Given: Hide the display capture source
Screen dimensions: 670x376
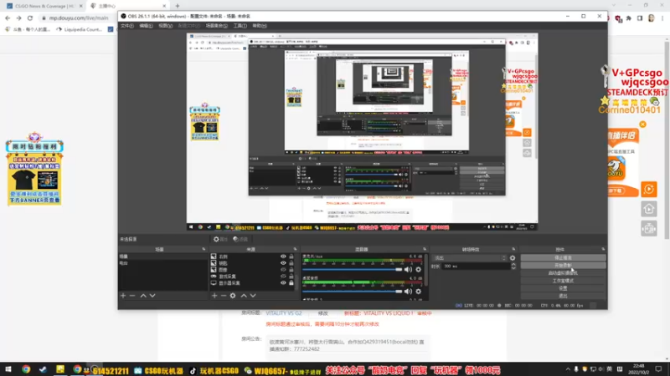Looking at the screenshot, I should 283,283.
